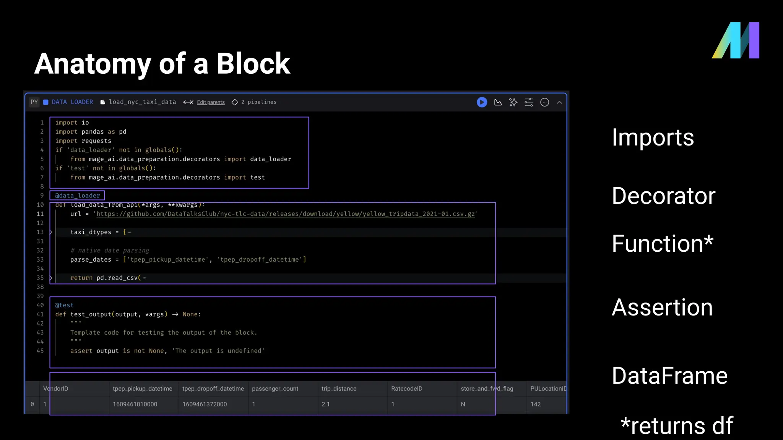Click the AI sparkle icon in block header

pos(513,102)
